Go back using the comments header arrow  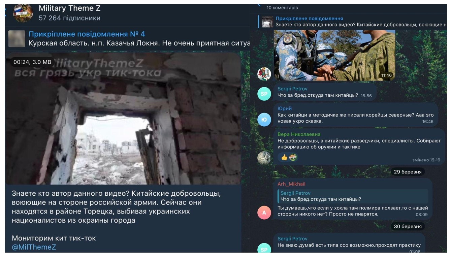point(259,5)
